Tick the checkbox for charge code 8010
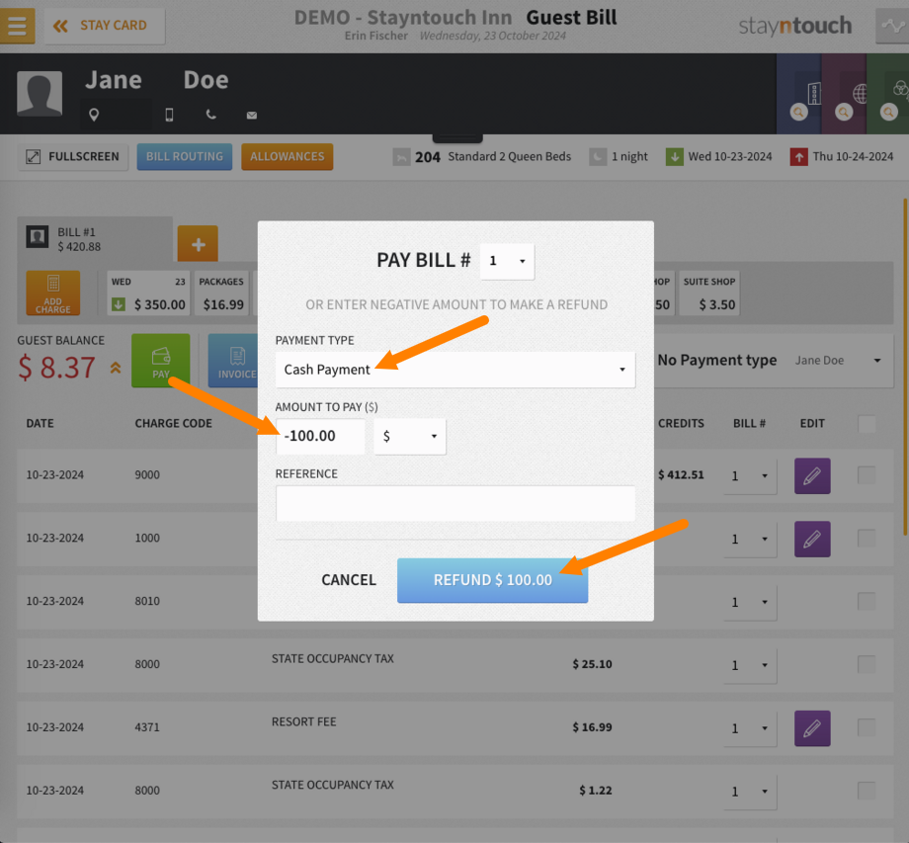The image size is (909, 843). 867,601
